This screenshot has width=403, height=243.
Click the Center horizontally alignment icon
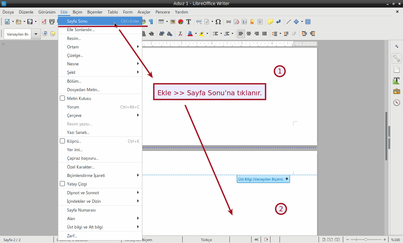249,34
